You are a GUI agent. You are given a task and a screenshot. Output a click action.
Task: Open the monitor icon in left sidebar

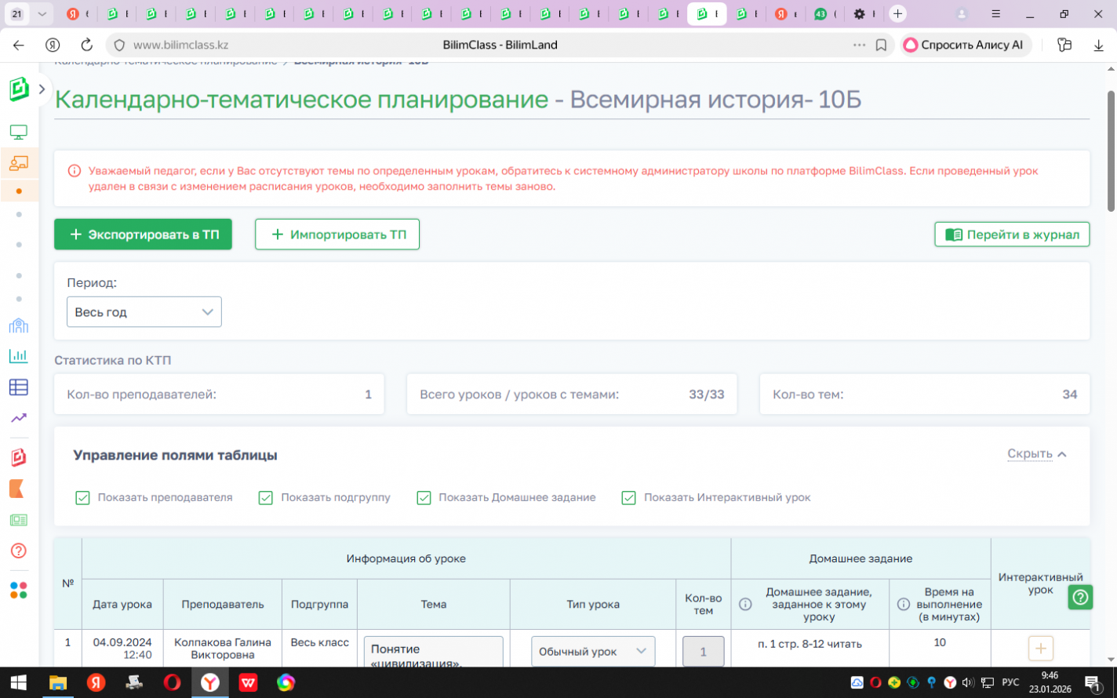click(19, 132)
